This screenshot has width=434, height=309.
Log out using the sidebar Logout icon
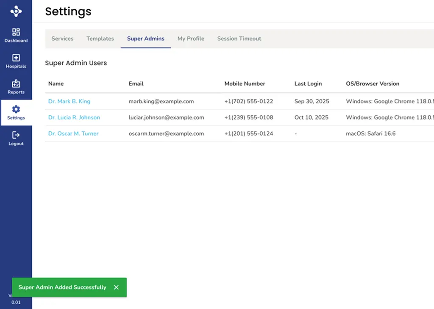[x=16, y=138]
